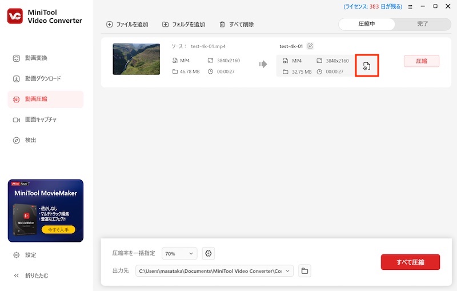
Task: Collapse sidebar with 折りたたむ
Action: pos(36,276)
